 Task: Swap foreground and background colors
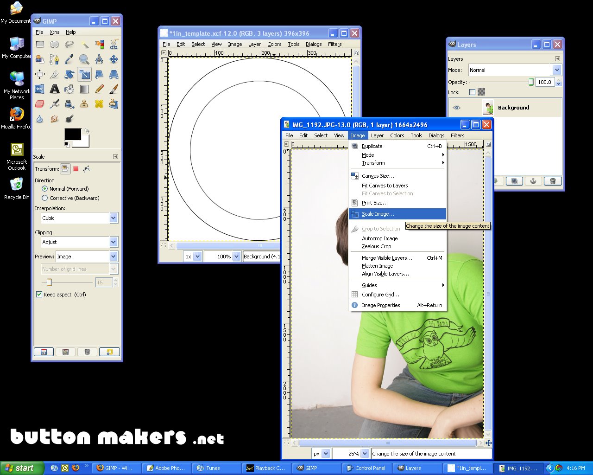pyautogui.click(x=86, y=131)
